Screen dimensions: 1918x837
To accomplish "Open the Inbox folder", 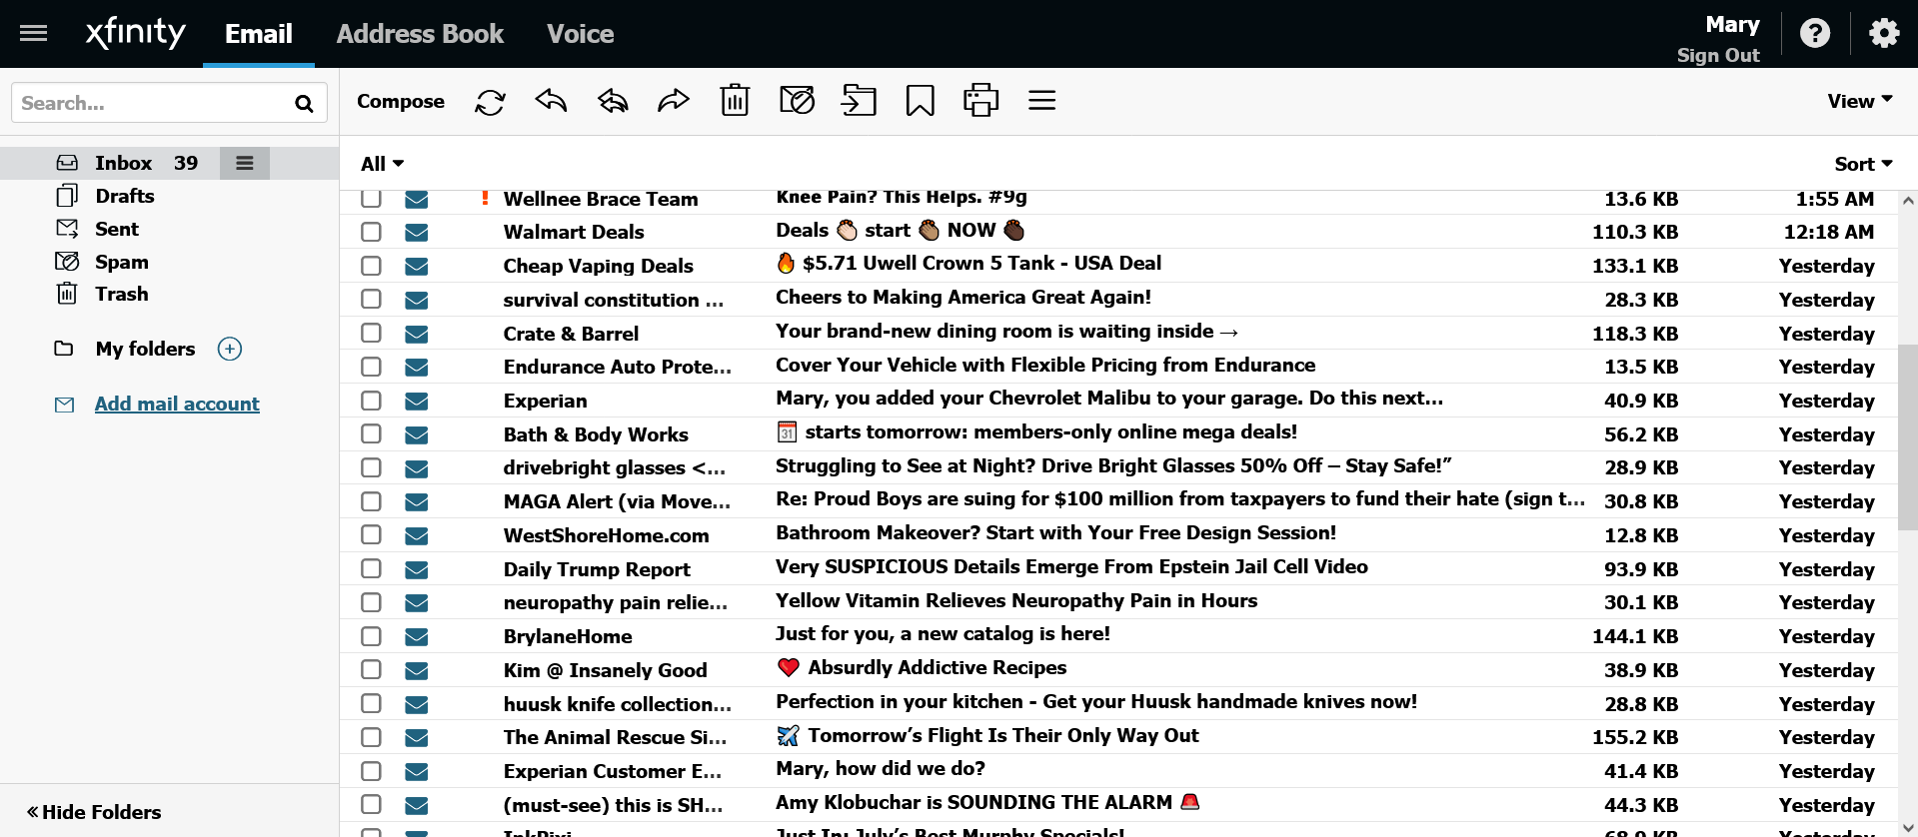I will 124,163.
